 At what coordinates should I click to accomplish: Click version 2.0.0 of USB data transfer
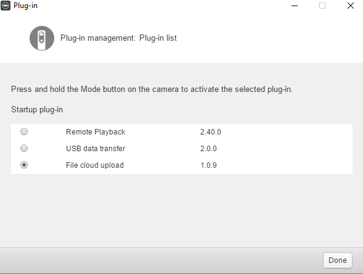208,148
